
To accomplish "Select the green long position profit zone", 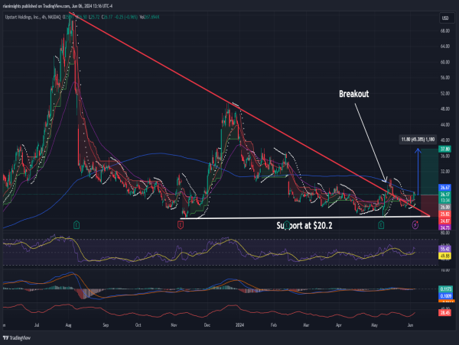I will [429, 172].
